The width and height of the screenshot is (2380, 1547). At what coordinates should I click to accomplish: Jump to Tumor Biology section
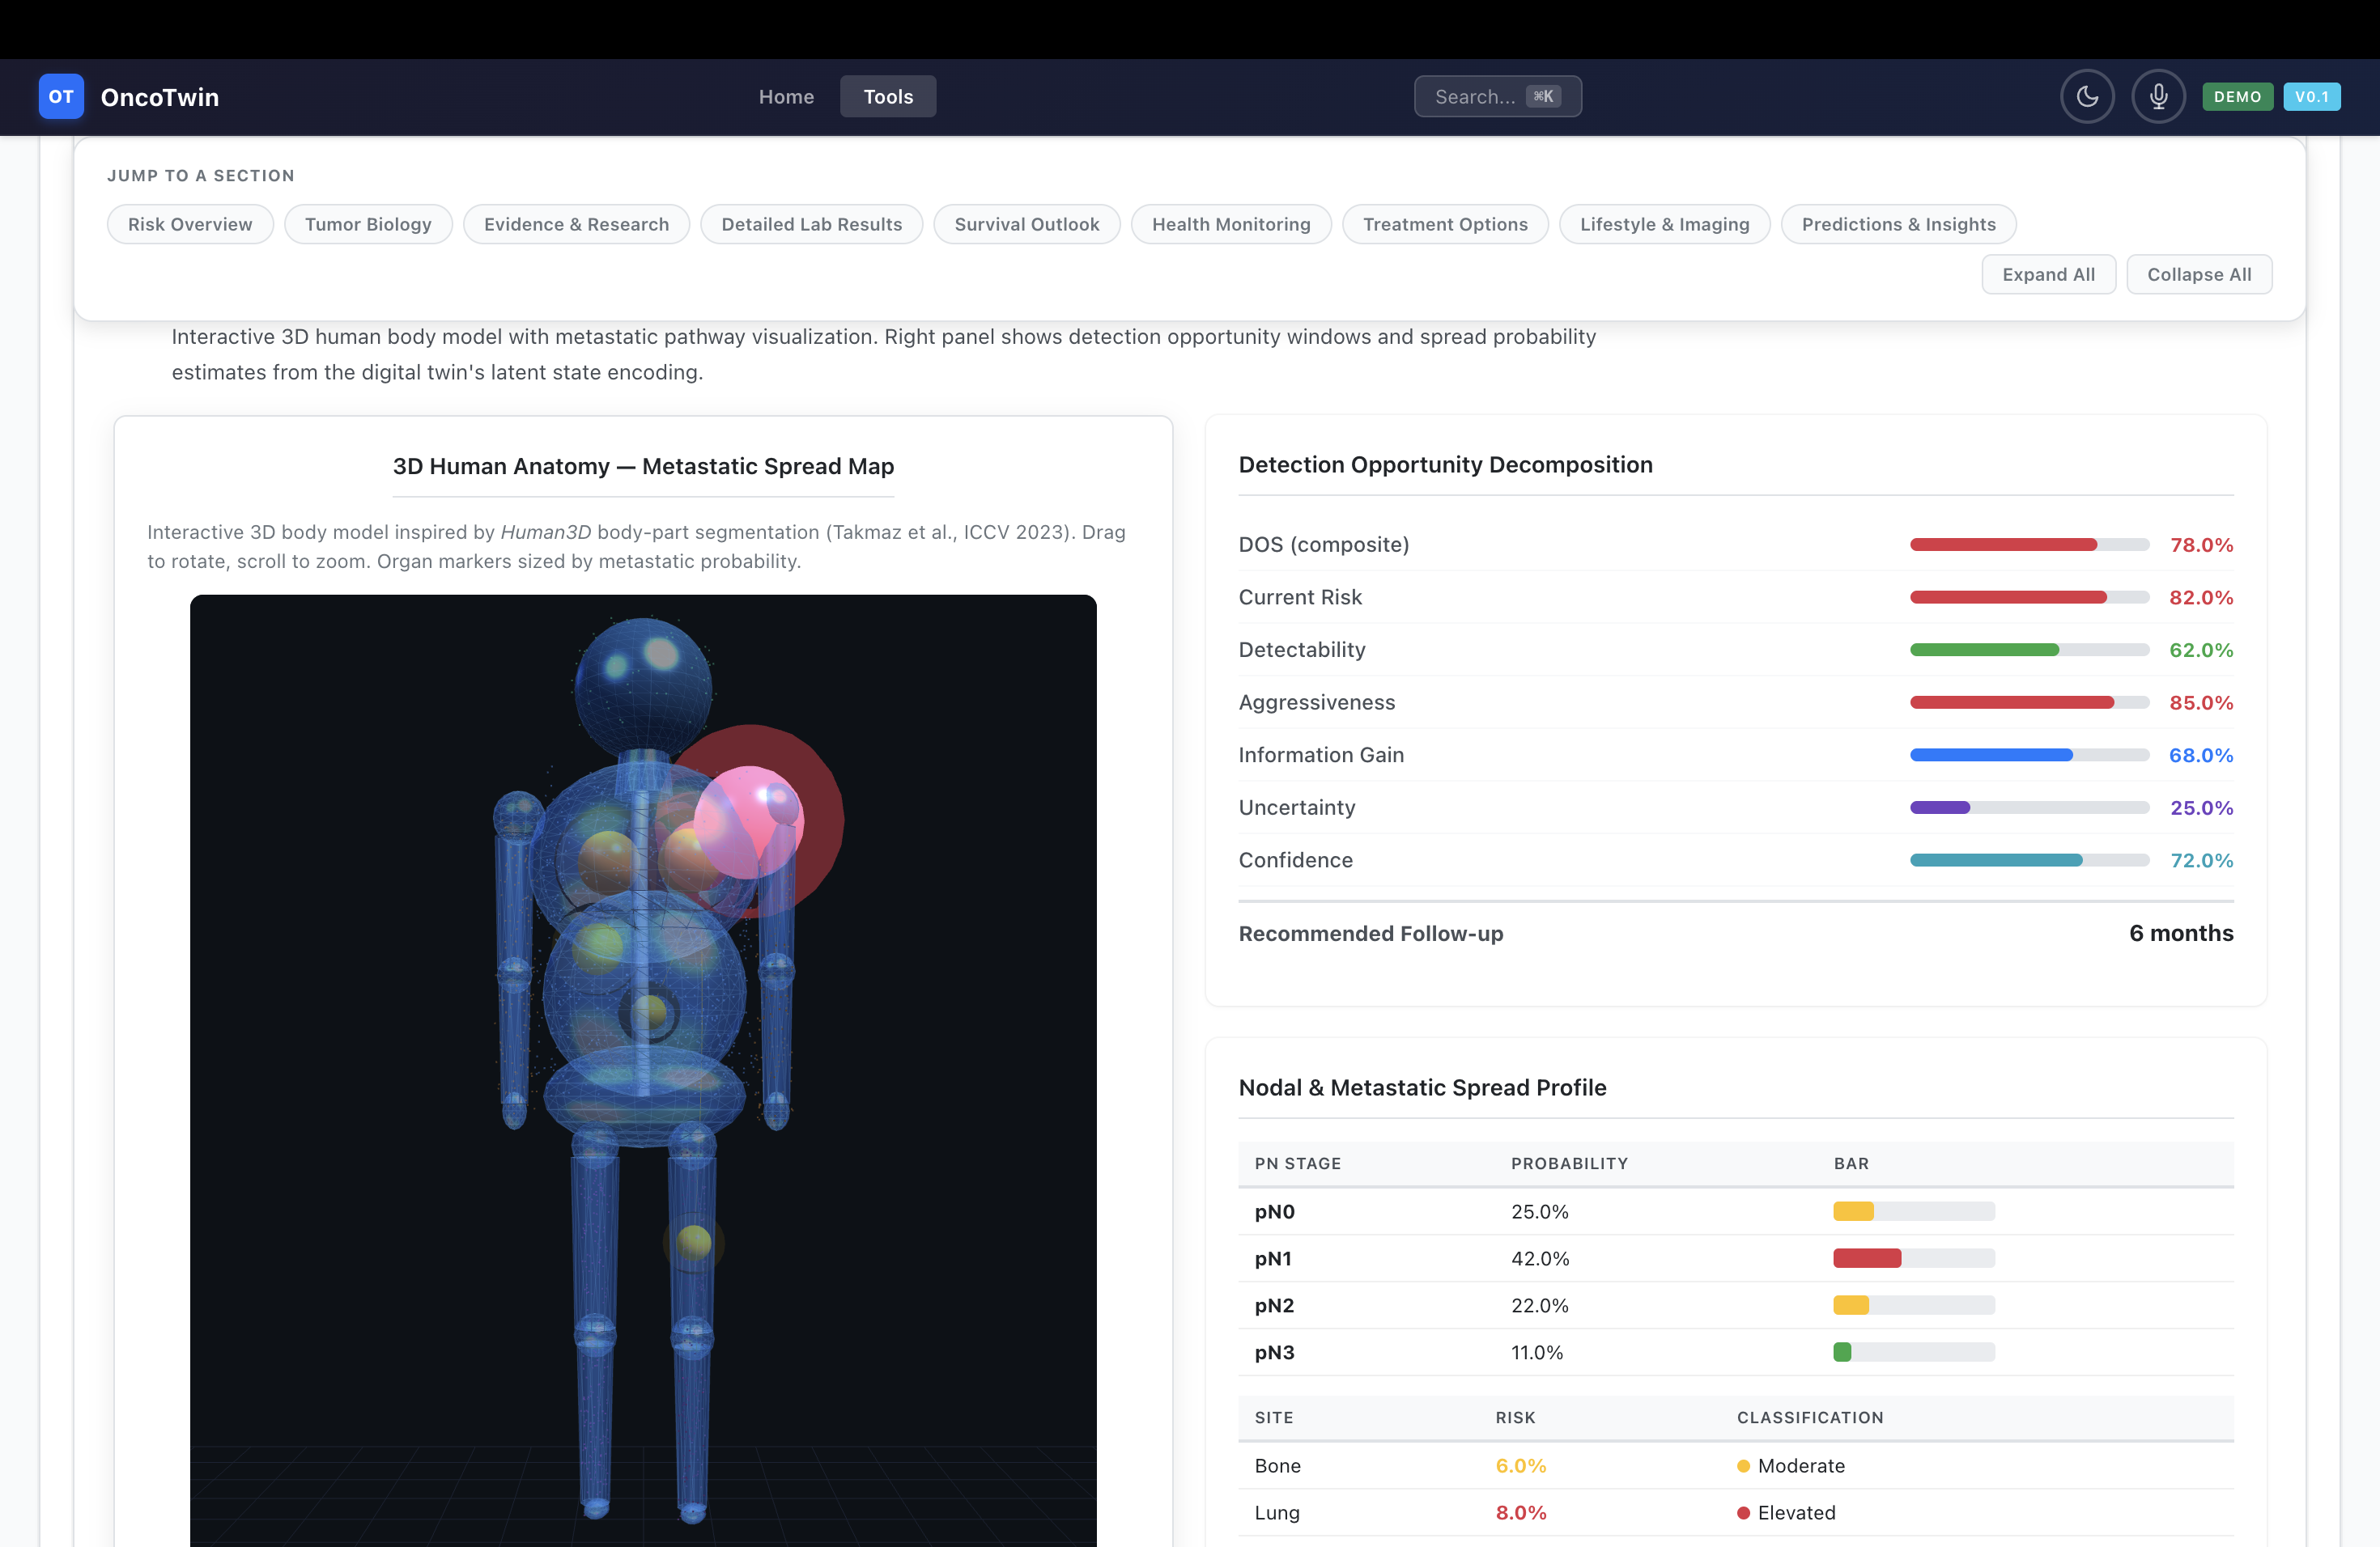368,225
